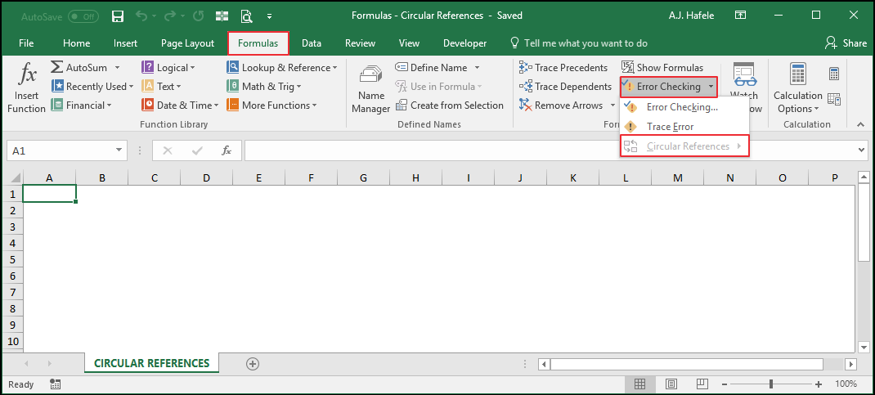Image resolution: width=875 pixels, height=395 pixels.
Task: Click the zoom out minus button
Action: click(x=723, y=384)
